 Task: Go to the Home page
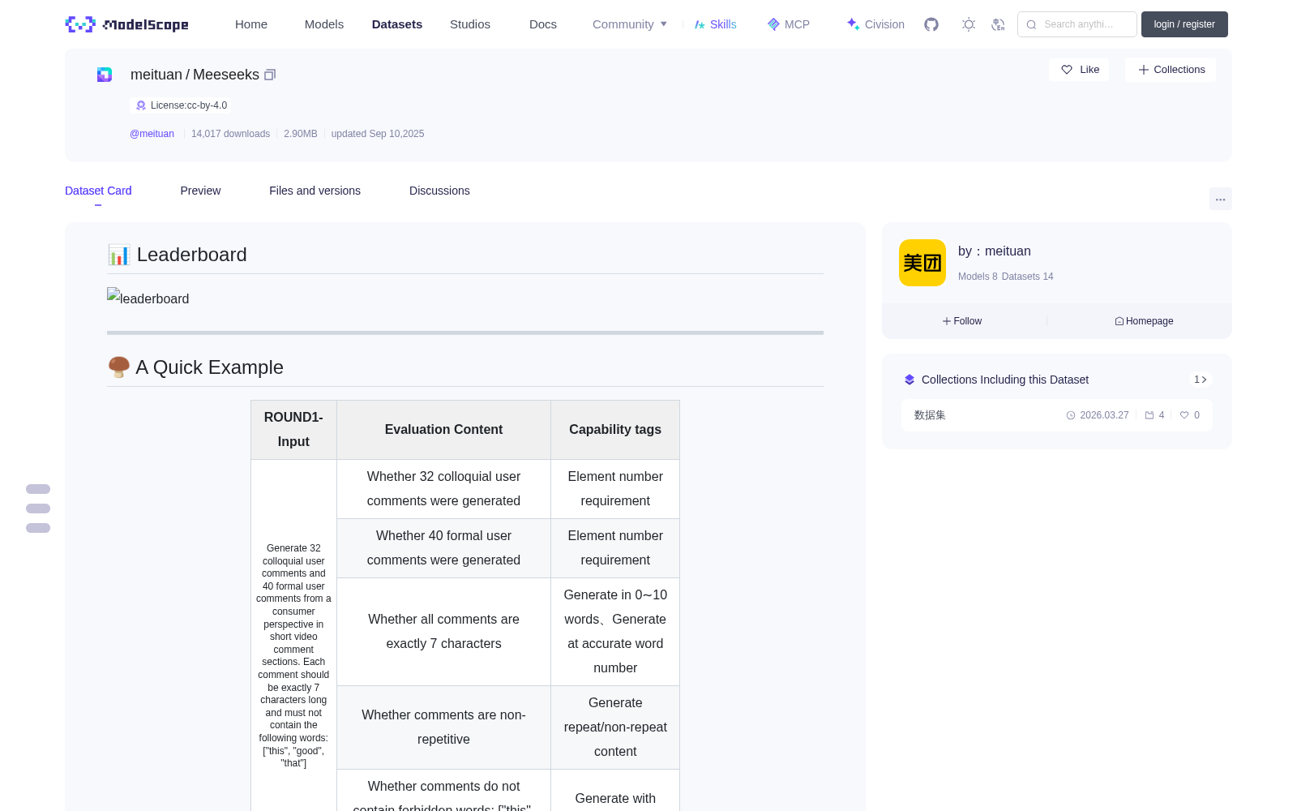pyautogui.click(x=251, y=24)
